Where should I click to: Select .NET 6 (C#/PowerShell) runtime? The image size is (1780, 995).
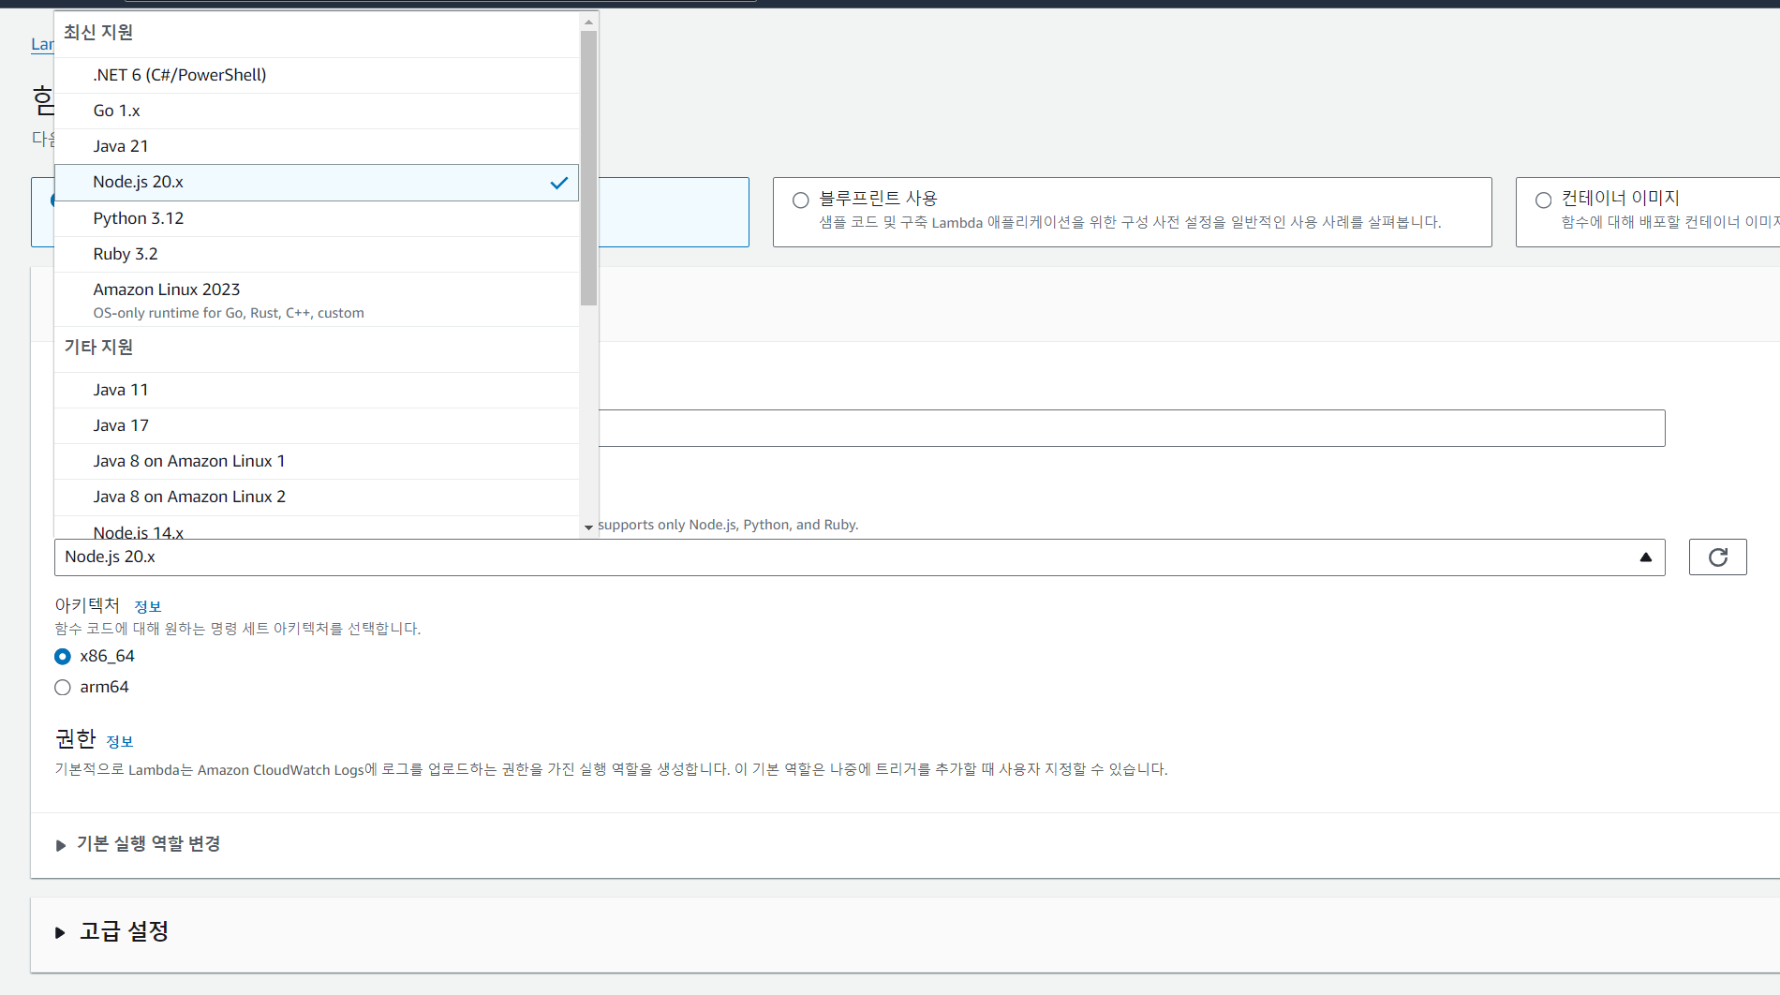(x=317, y=75)
